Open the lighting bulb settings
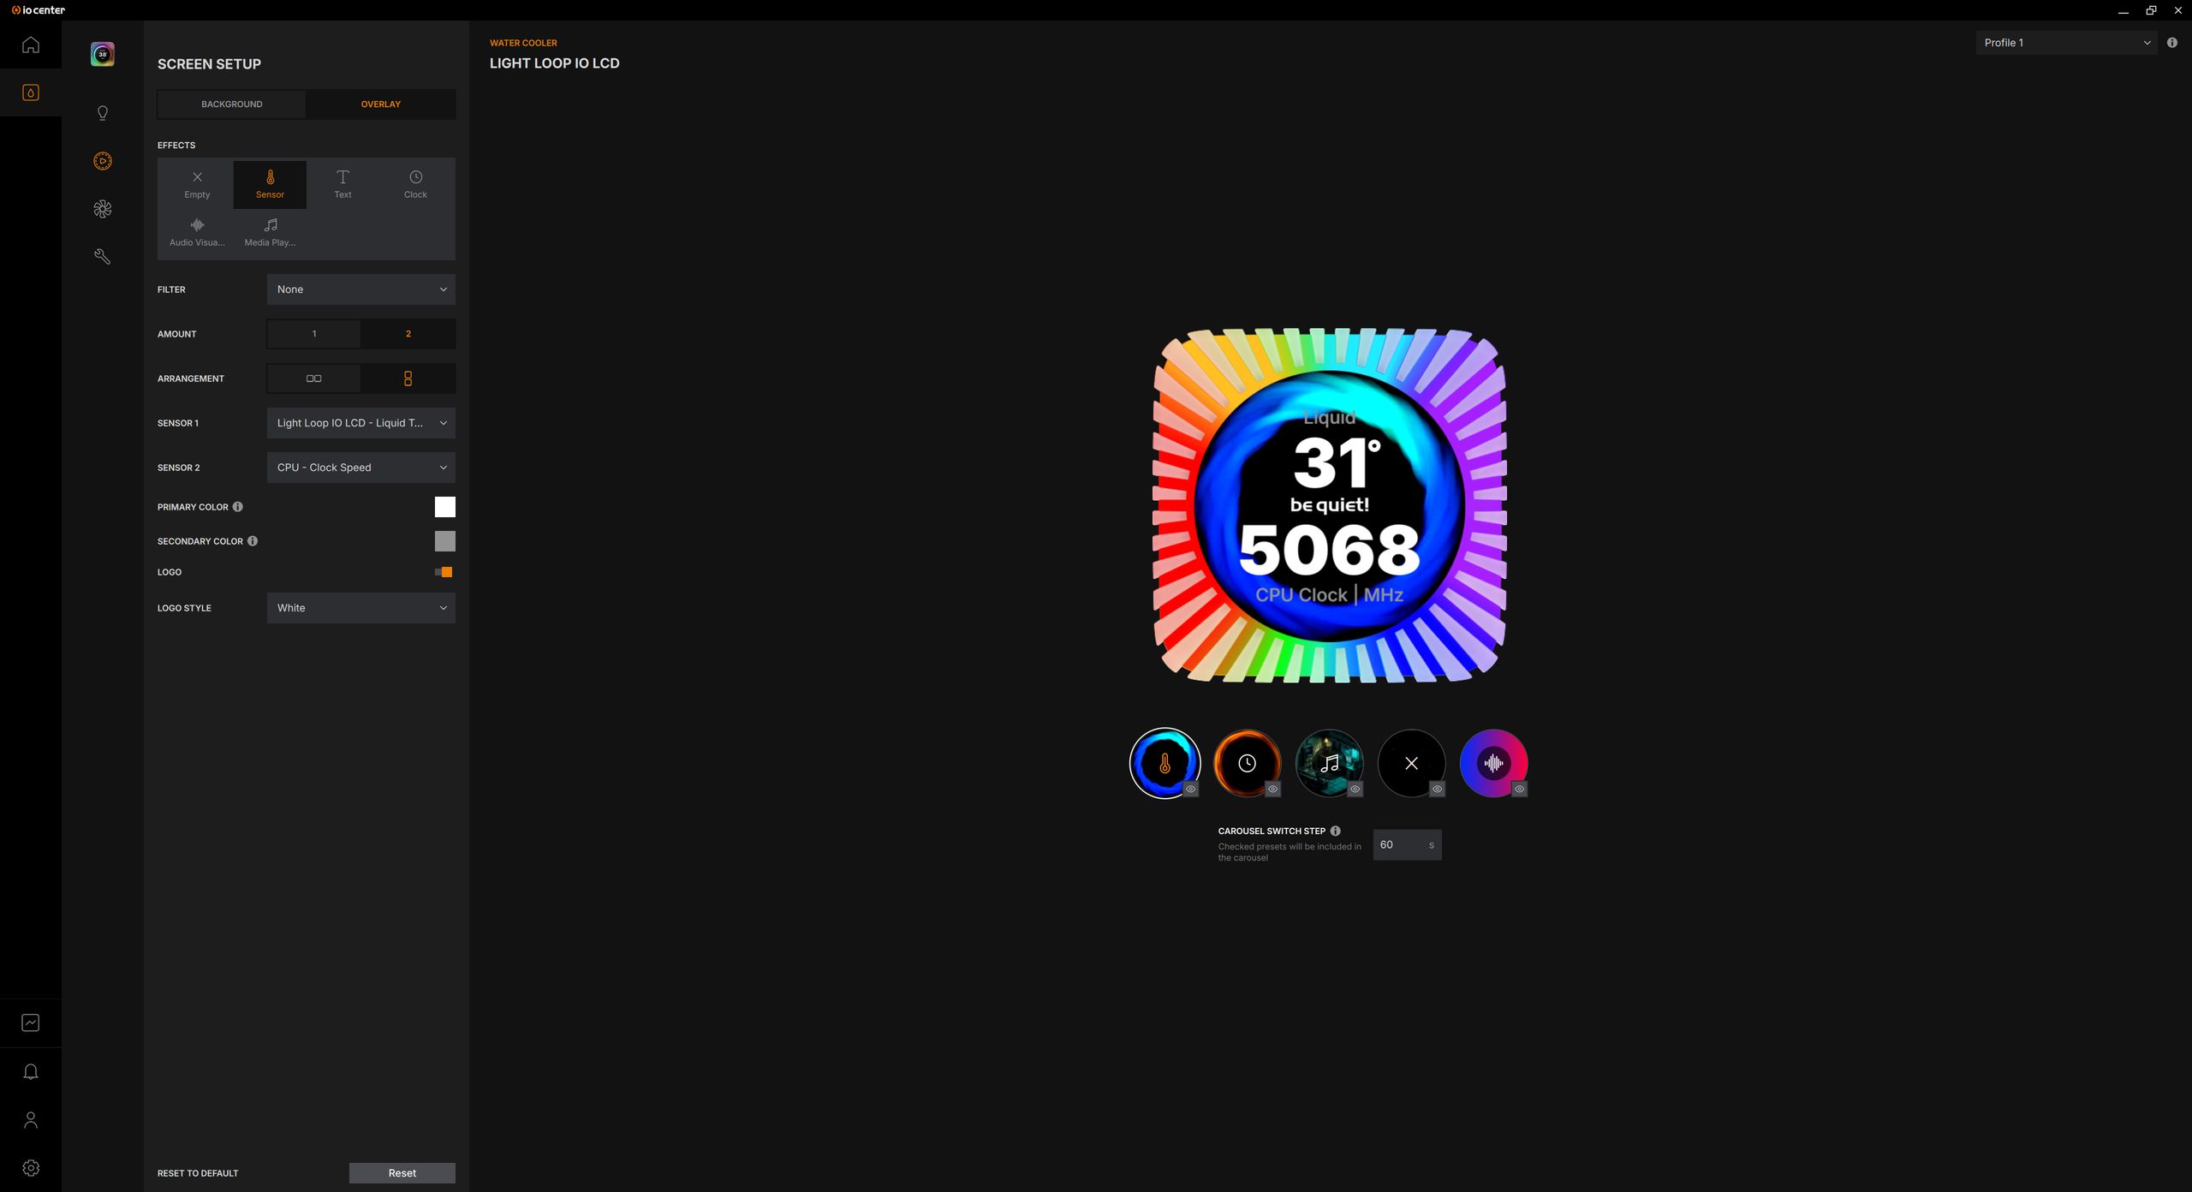2192x1192 pixels. click(103, 113)
